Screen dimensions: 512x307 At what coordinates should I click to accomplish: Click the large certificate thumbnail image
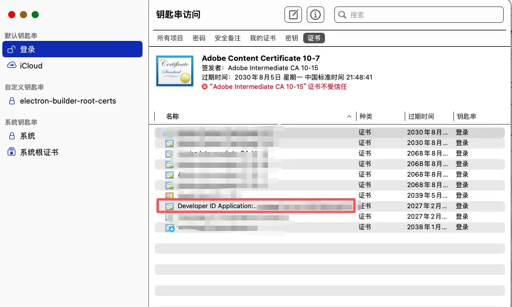coord(175,71)
